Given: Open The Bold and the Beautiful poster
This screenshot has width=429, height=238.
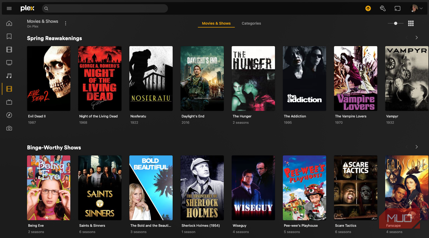Looking at the screenshot, I should coord(151,188).
